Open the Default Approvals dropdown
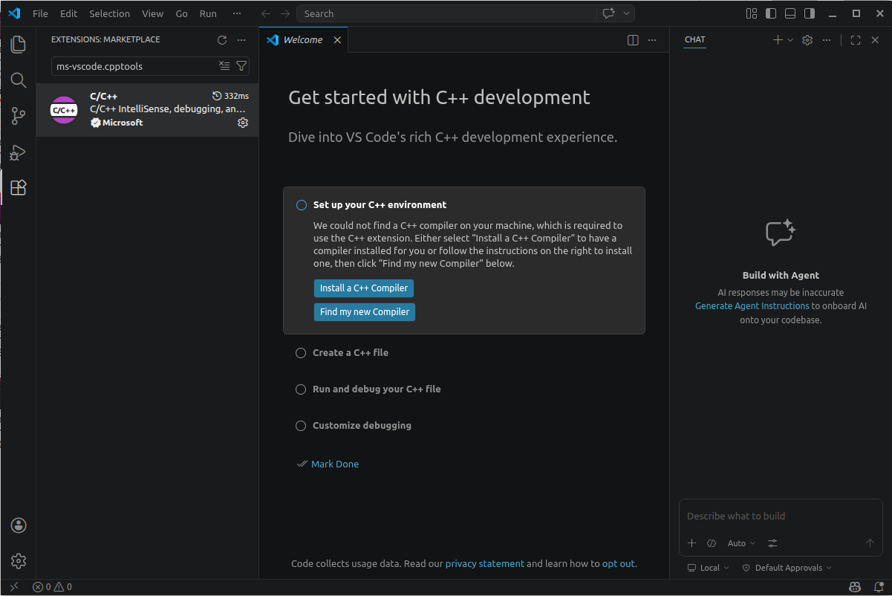Screen dimensions: 892x596 787,568
